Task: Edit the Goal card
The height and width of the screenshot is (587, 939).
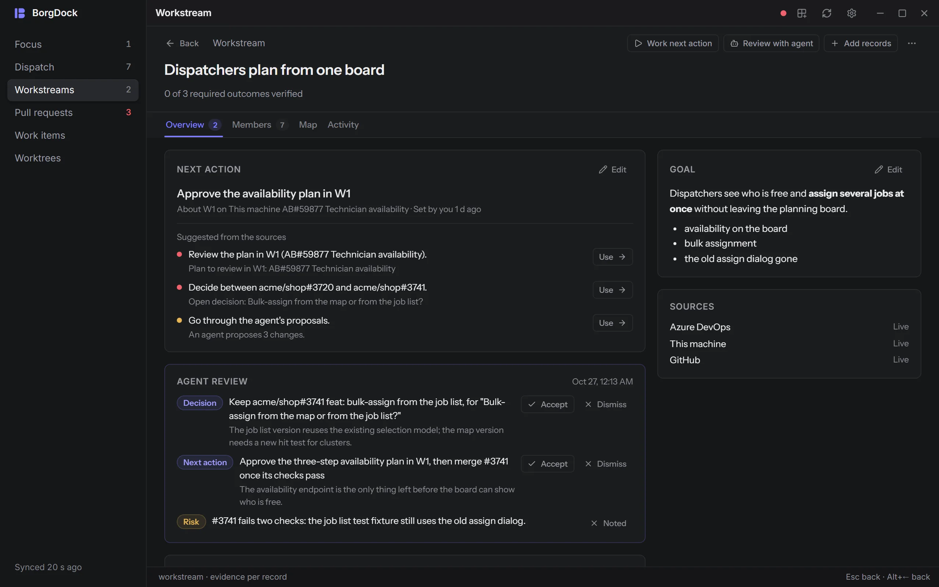Action: [x=888, y=169]
